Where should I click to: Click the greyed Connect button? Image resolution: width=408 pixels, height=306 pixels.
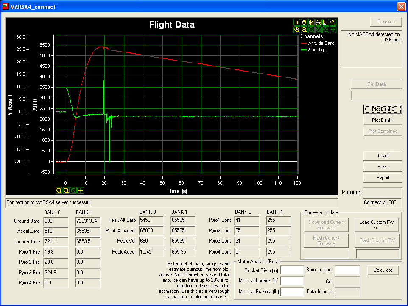coord(386,22)
